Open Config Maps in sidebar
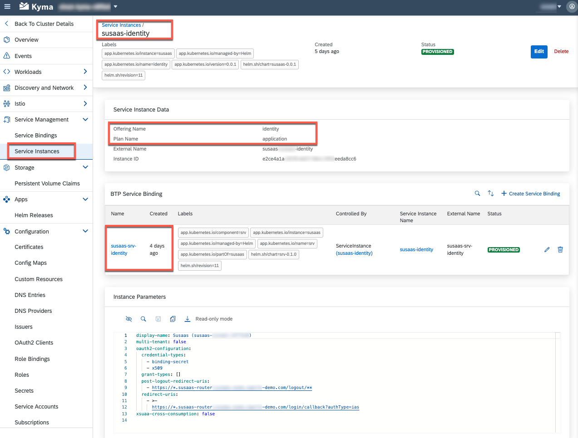Image resolution: width=578 pixels, height=438 pixels. pos(30,263)
